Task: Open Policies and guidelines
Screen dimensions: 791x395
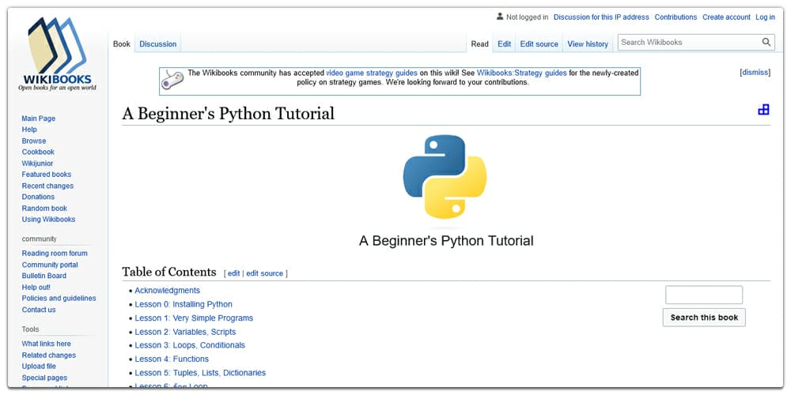Action: pos(59,299)
